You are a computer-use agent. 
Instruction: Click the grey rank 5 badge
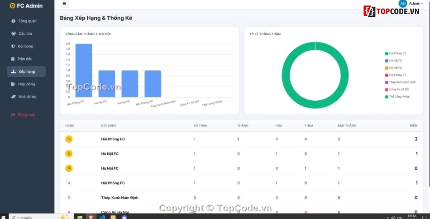click(69, 198)
